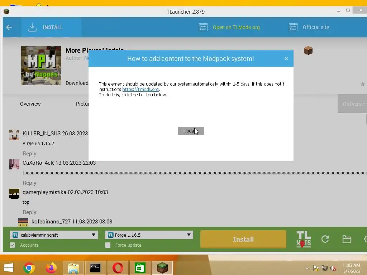The width and height of the screenshot is (367, 275).
Task: Open settings gear icon at right edge
Action: click(365, 239)
